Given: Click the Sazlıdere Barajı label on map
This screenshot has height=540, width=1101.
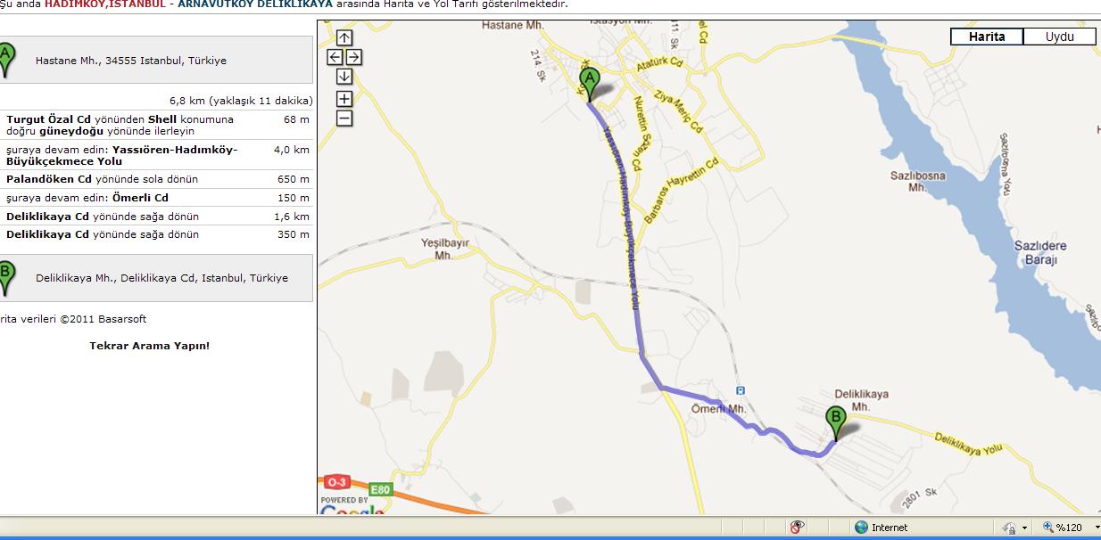Looking at the screenshot, I should (1040, 253).
